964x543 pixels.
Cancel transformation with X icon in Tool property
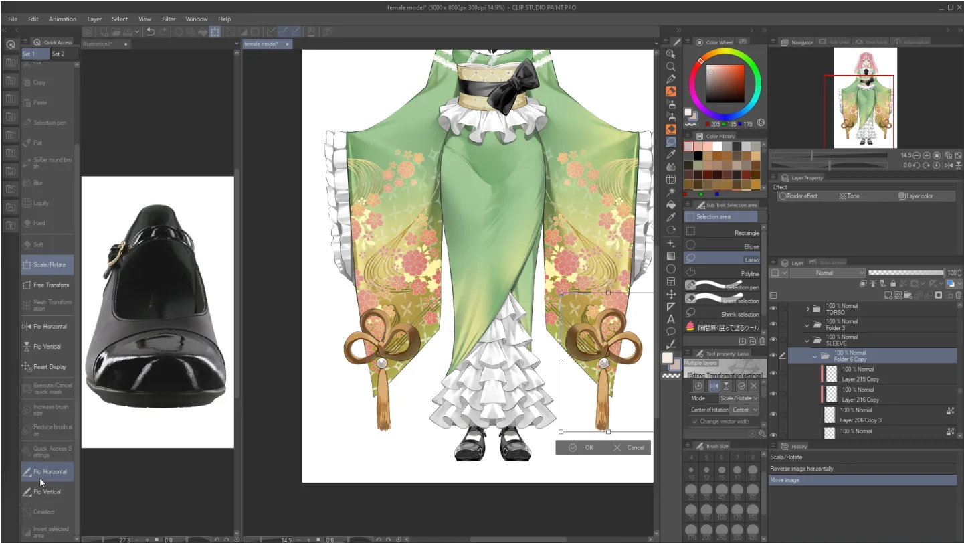754,386
